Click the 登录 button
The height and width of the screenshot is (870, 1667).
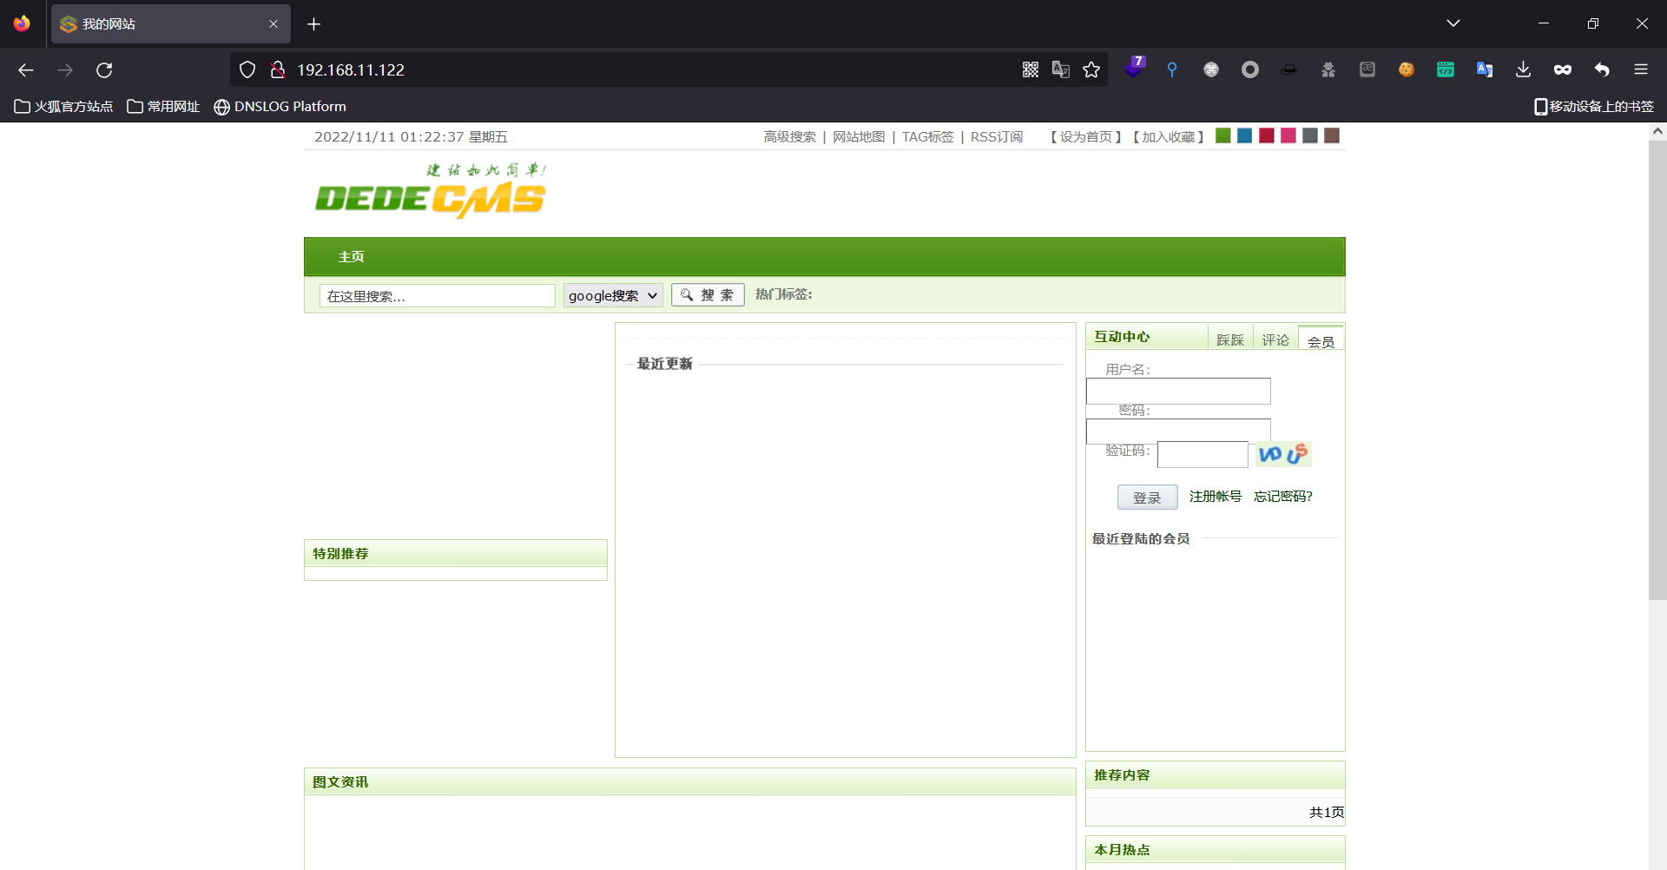point(1147,497)
